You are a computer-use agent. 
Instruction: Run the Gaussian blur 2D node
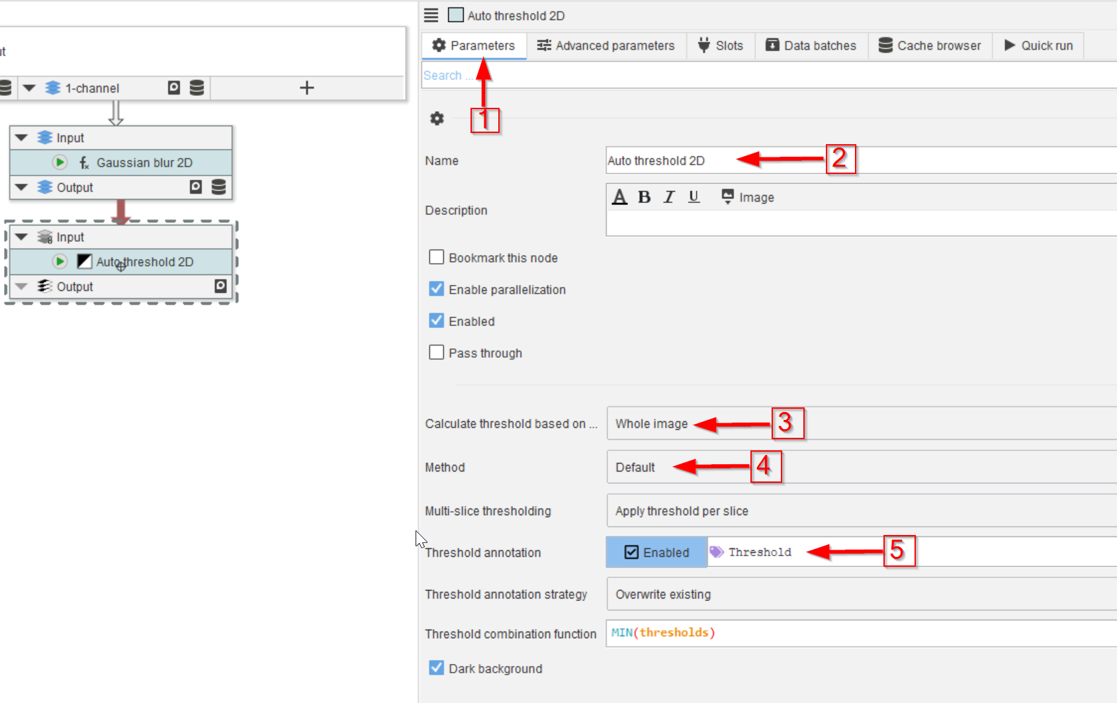(x=60, y=163)
